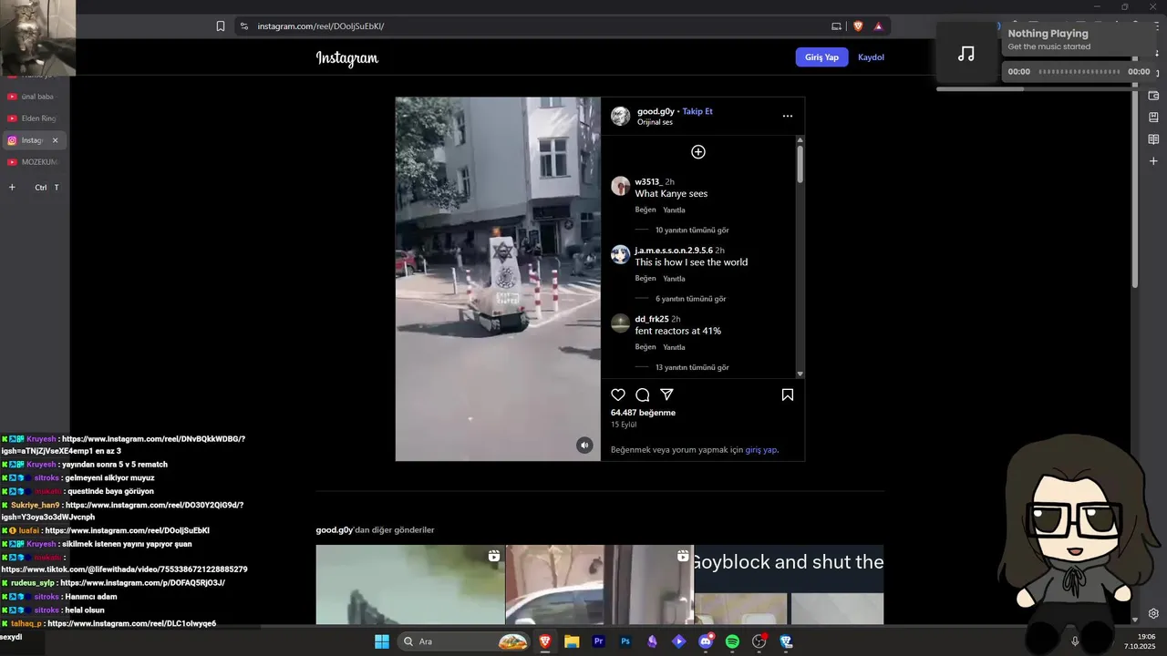Click the Brave Shields lion icon
This screenshot has height=656, width=1167.
pyautogui.click(x=858, y=26)
